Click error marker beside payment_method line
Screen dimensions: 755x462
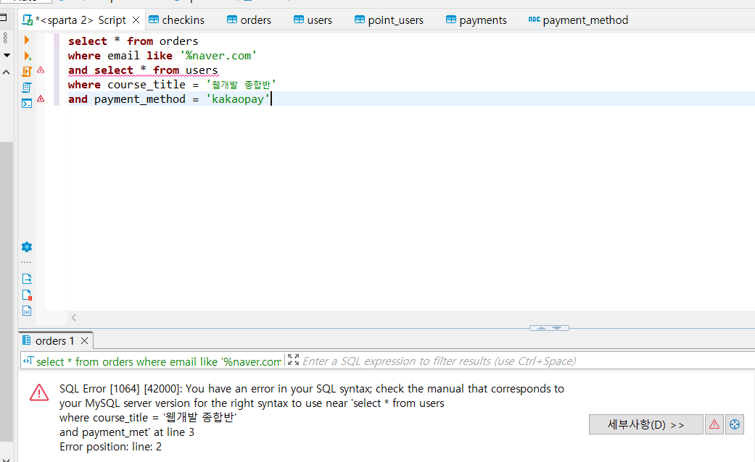(41, 98)
